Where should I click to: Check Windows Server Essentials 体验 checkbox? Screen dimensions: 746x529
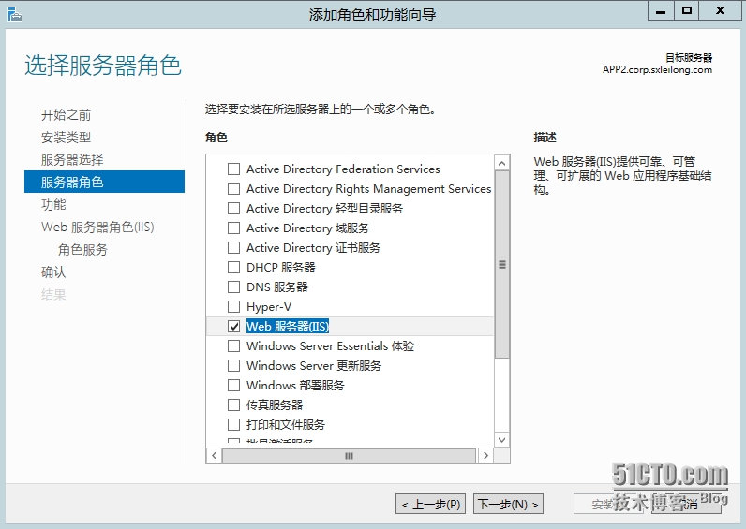pos(233,346)
